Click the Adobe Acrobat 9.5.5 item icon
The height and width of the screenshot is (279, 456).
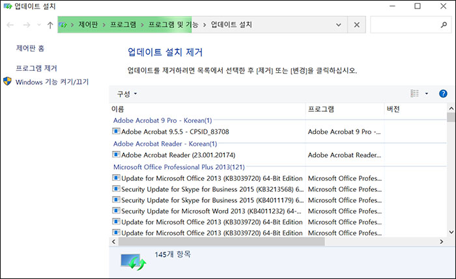(x=116, y=131)
